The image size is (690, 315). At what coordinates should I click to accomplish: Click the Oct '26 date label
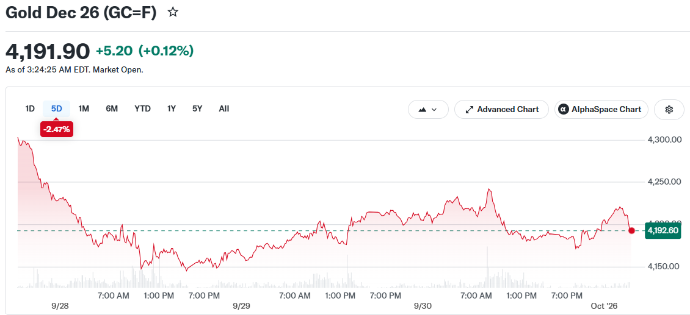tap(604, 306)
